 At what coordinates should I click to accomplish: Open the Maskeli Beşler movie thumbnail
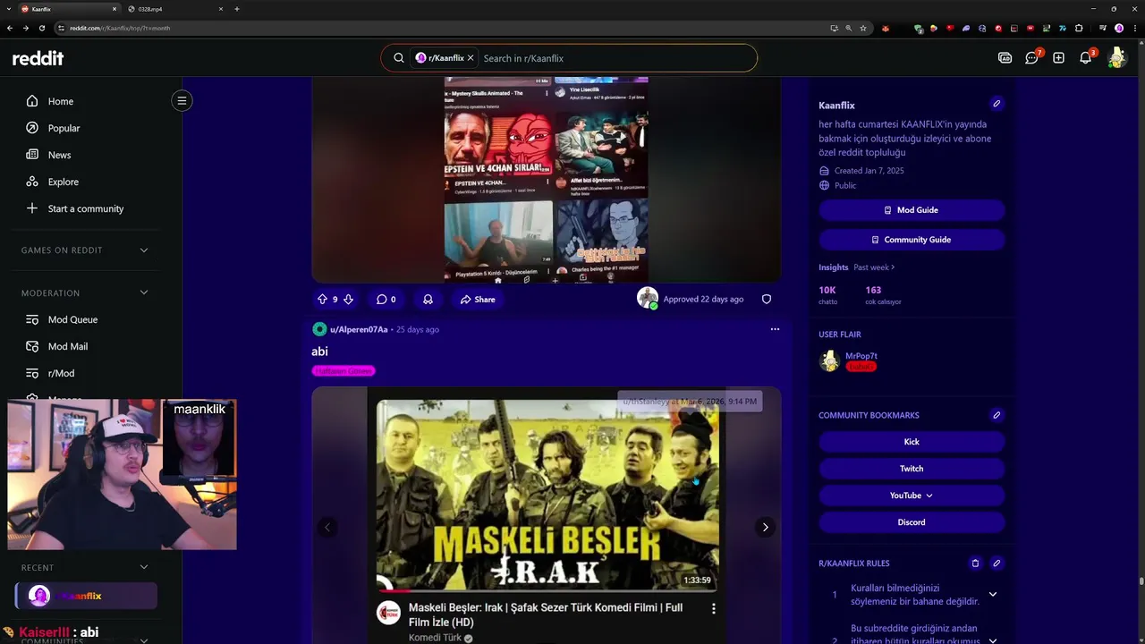[x=547, y=495]
